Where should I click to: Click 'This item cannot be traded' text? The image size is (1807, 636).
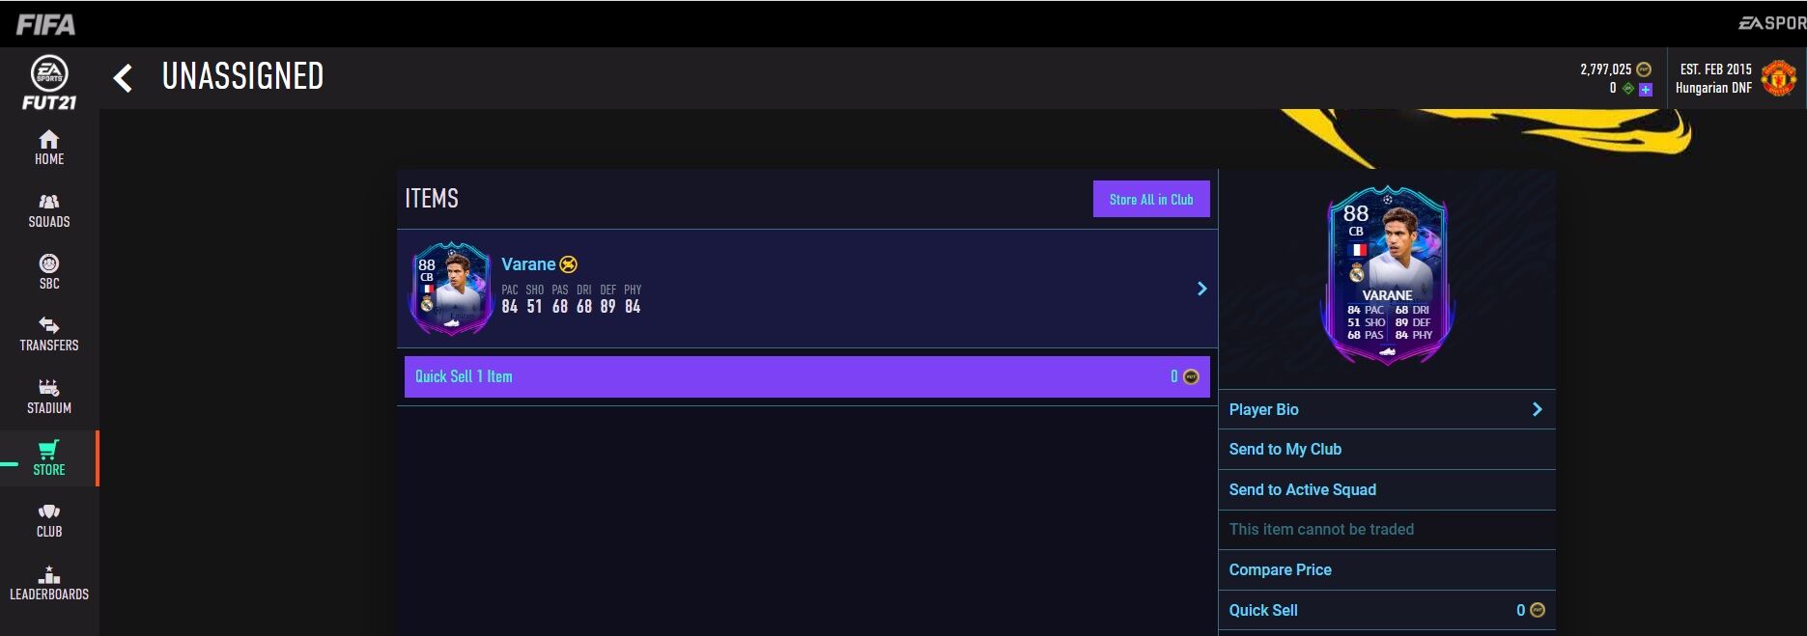click(x=1321, y=530)
